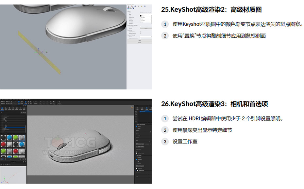Open the Scene tab in Project panel

tap(137, 109)
